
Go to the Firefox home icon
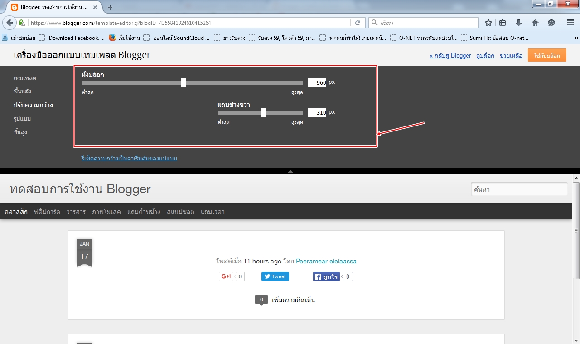[535, 23]
